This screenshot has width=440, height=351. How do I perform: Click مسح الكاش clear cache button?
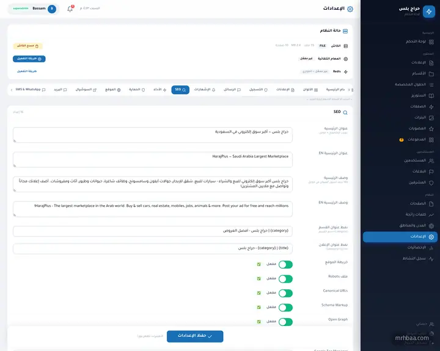coord(28,46)
